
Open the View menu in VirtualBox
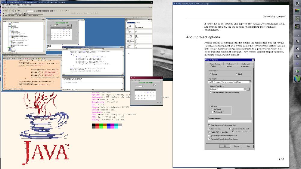point(14,5)
